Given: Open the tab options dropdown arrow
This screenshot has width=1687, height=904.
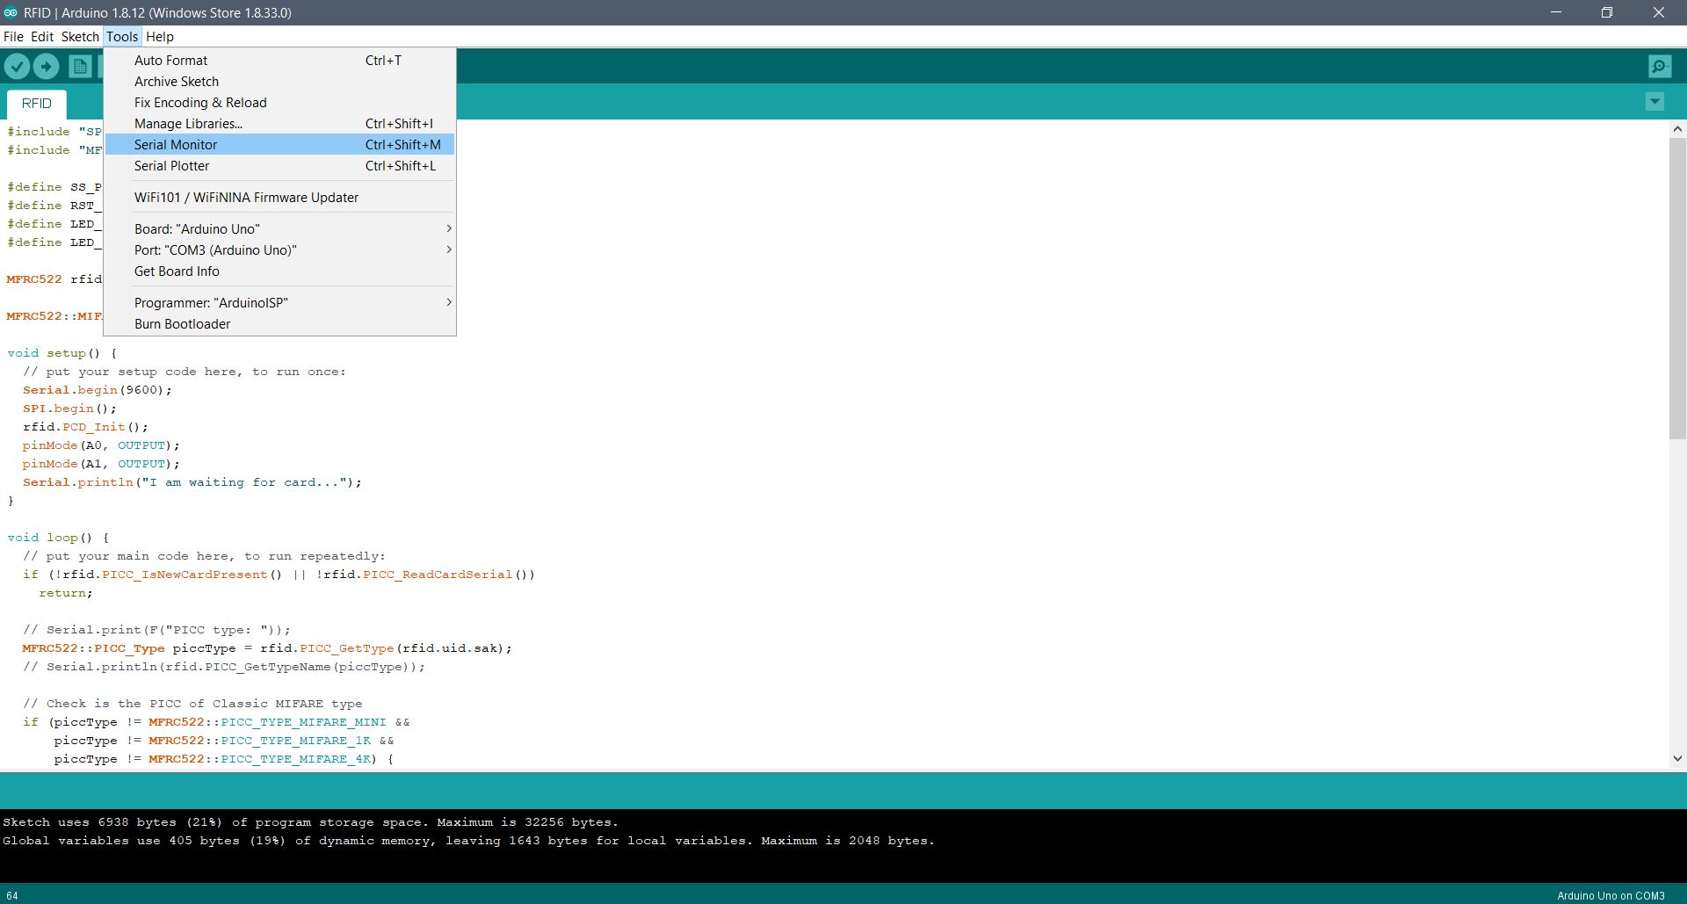Looking at the screenshot, I should [1654, 102].
